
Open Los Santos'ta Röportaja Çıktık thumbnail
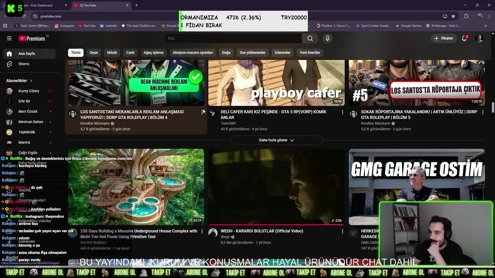pyautogui.click(x=417, y=83)
